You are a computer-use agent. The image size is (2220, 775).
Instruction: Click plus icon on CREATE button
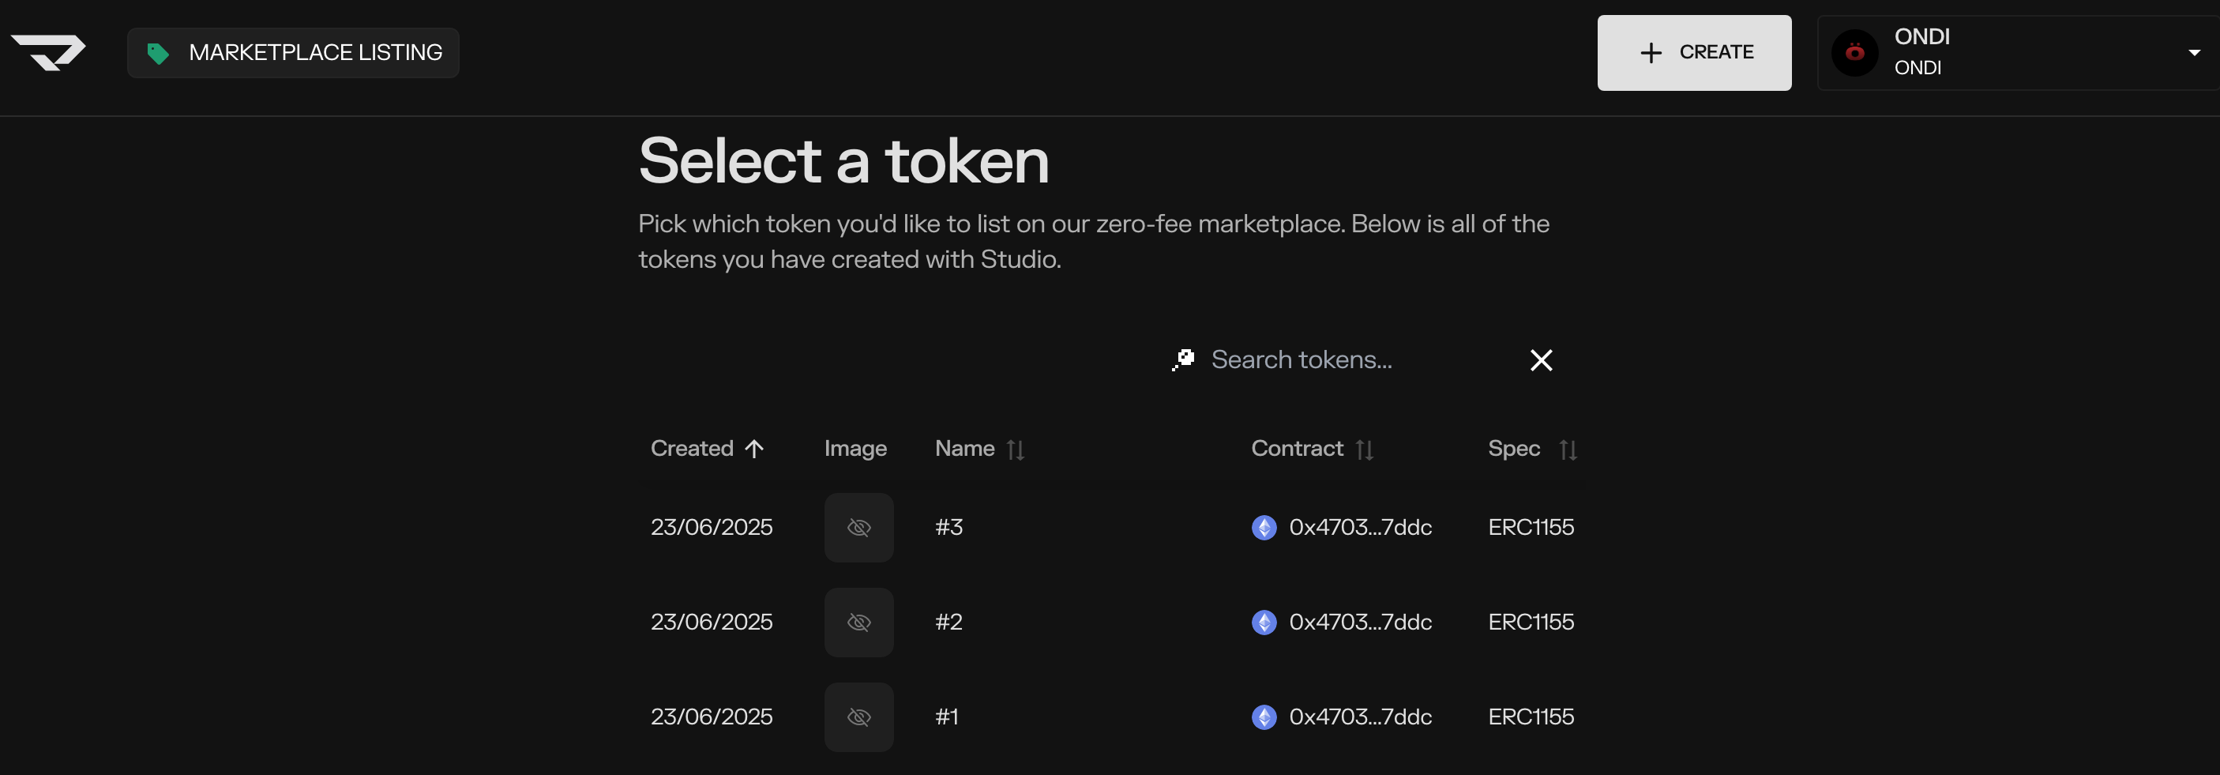[1651, 53]
